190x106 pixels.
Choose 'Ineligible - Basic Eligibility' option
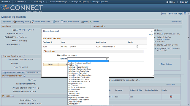78,67
